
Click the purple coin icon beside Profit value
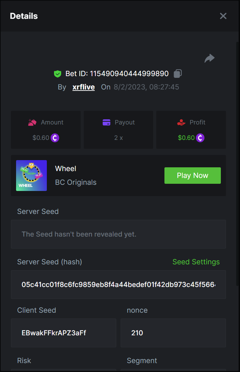point(200,138)
